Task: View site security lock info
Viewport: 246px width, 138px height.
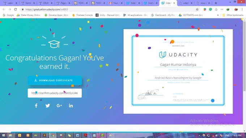Action: click(x=22, y=9)
